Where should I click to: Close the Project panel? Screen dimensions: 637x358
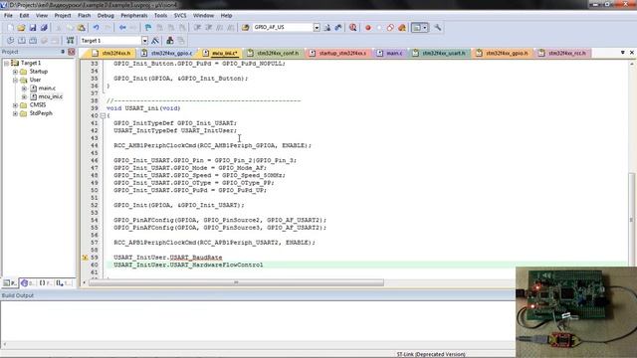pyautogui.click(x=72, y=52)
